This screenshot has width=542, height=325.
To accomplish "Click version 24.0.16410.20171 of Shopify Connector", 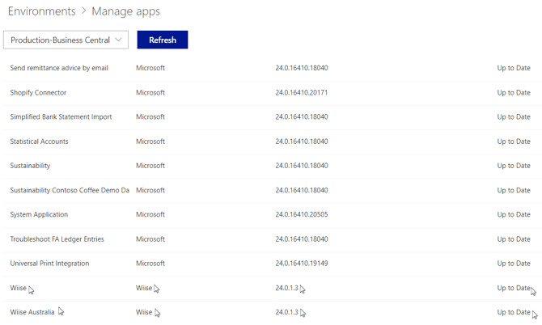I will (x=301, y=93).
